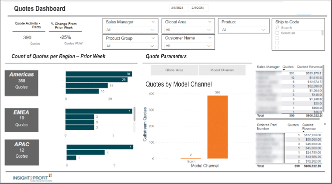Image resolution: width=332 pixels, height=184 pixels.
Task: Sort by Sales Manager column header
Action: coord(268,67)
